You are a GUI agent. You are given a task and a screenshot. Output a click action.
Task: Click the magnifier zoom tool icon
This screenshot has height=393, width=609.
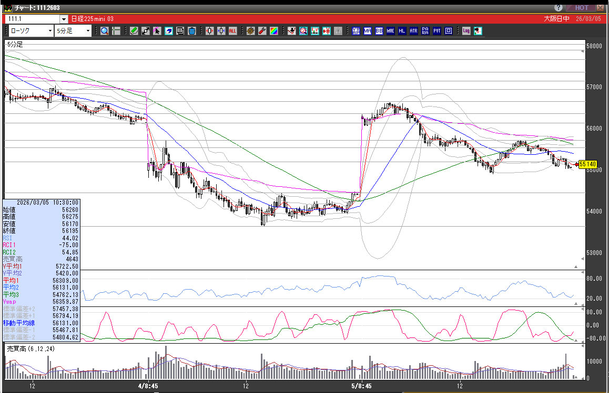(104, 31)
